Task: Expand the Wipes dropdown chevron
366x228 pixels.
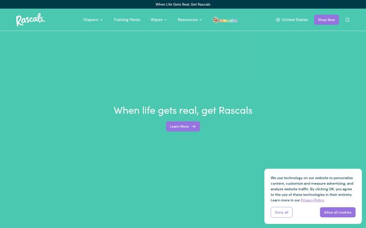Action: [166, 20]
